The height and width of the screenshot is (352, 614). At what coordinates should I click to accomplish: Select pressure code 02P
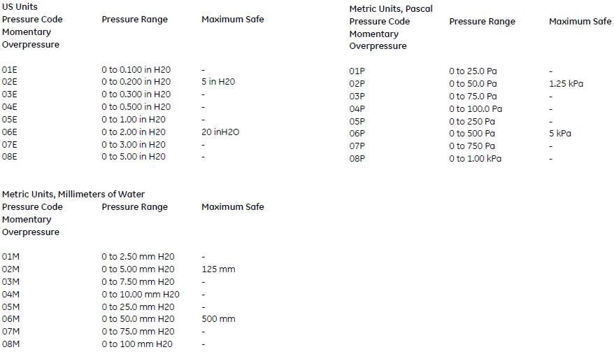[x=357, y=83]
